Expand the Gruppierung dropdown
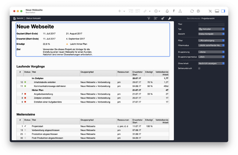The image size is (238, 155). [211, 52]
